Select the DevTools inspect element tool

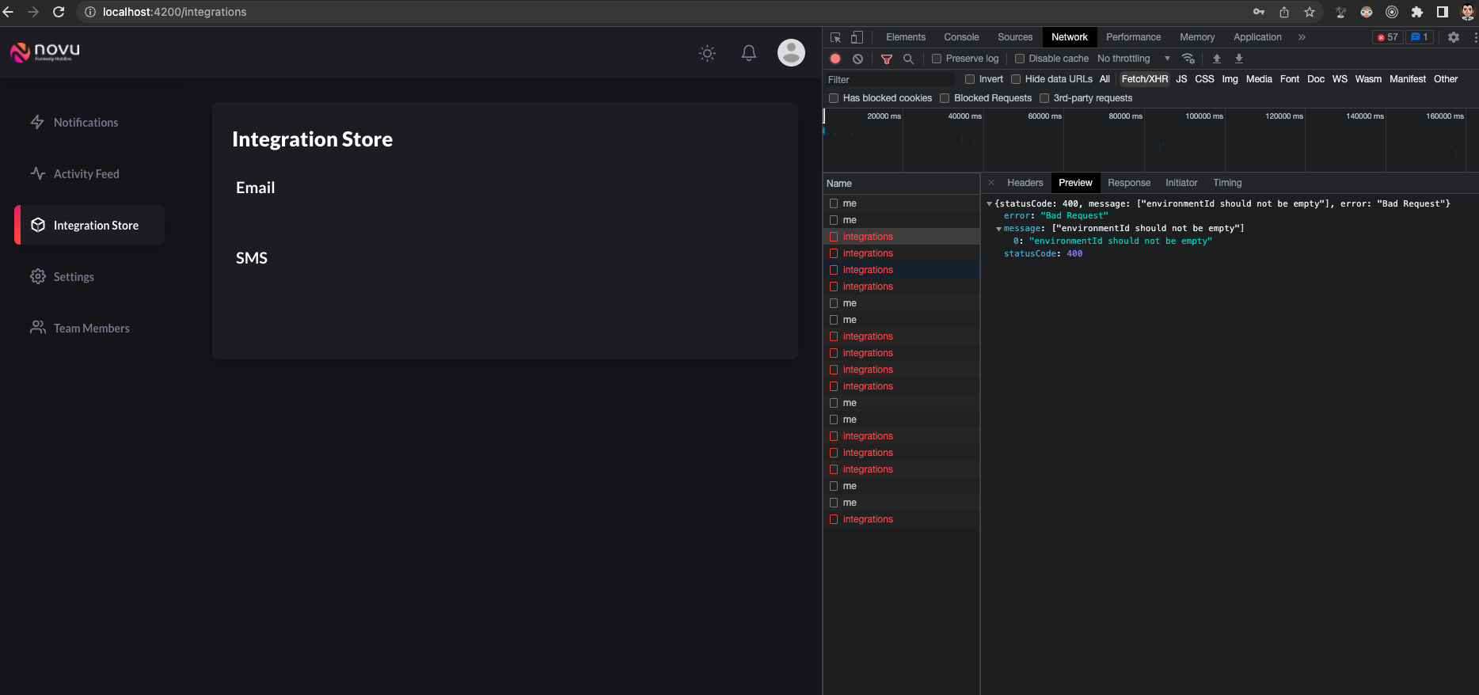[835, 37]
